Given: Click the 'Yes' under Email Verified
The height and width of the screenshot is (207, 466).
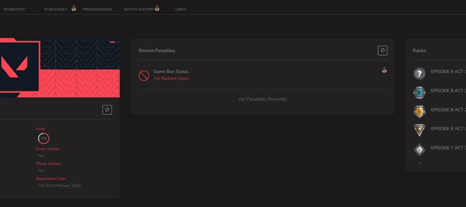Looking at the screenshot, I should pyautogui.click(x=41, y=156).
